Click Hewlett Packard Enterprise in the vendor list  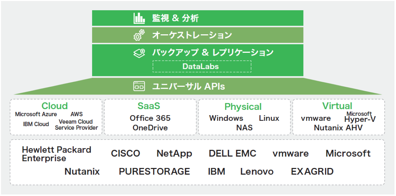coord(56,153)
